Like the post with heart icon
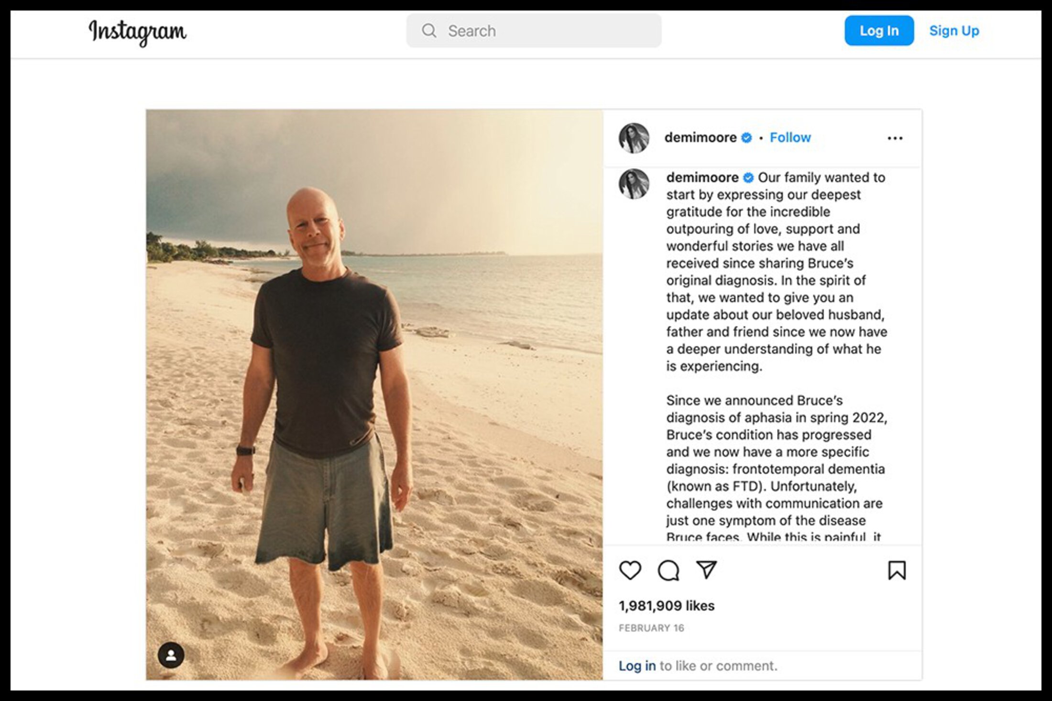The height and width of the screenshot is (701, 1052). tap(630, 570)
